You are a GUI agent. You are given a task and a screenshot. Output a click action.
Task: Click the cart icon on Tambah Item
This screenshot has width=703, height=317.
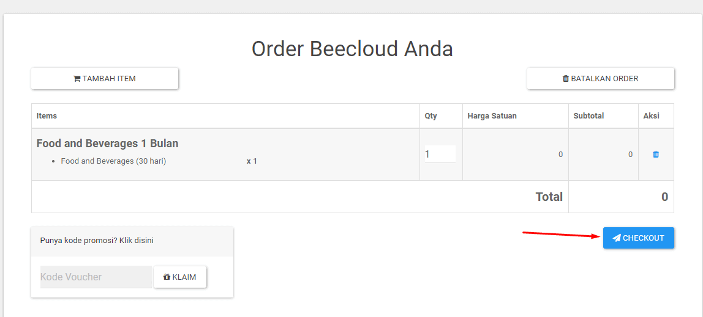click(x=77, y=79)
